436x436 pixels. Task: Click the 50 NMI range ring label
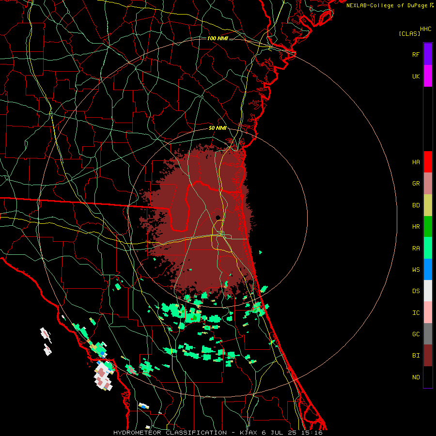(x=218, y=128)
